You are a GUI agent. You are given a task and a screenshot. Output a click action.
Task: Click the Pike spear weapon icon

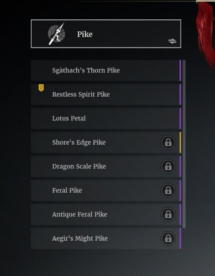[56, 34]
